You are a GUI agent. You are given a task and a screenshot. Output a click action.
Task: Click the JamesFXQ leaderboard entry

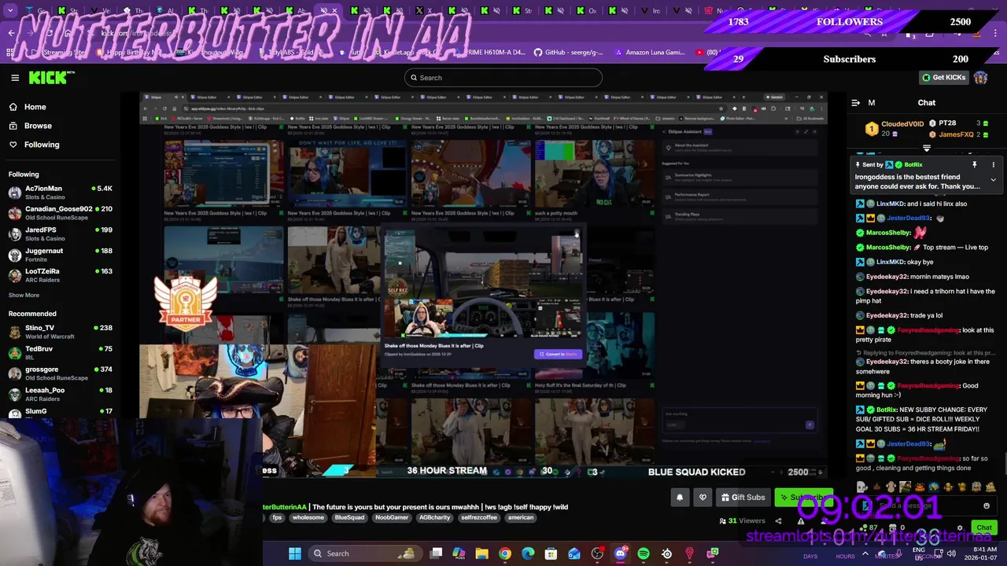(x=957, y=134)
